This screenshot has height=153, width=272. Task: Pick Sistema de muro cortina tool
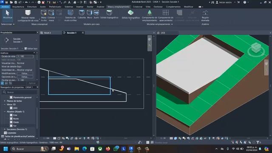(70, 16)
